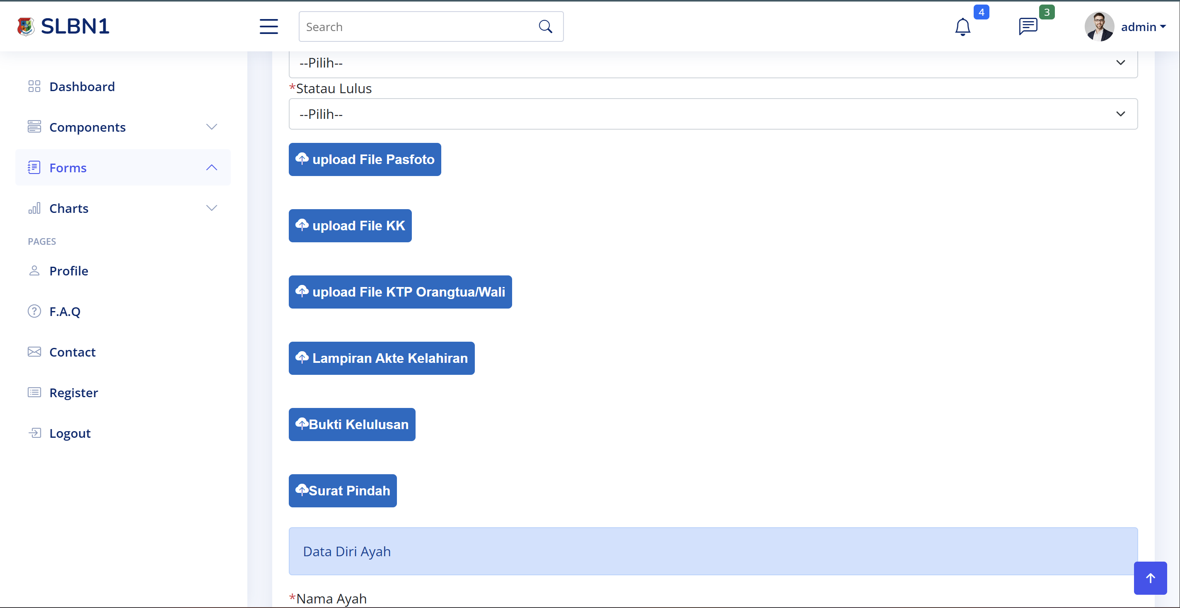The image size is (1180, 608).
Task: Click the admin profile avatar
Action: (1098, 27)
